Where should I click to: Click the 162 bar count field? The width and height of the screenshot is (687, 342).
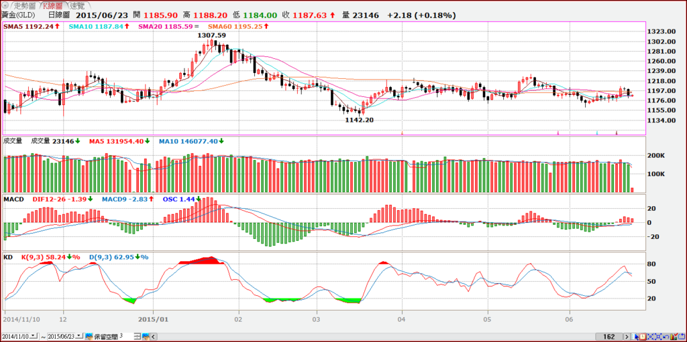coord(609,337)
